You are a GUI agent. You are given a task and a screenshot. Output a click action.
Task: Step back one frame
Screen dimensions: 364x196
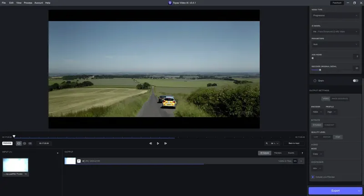151,144
